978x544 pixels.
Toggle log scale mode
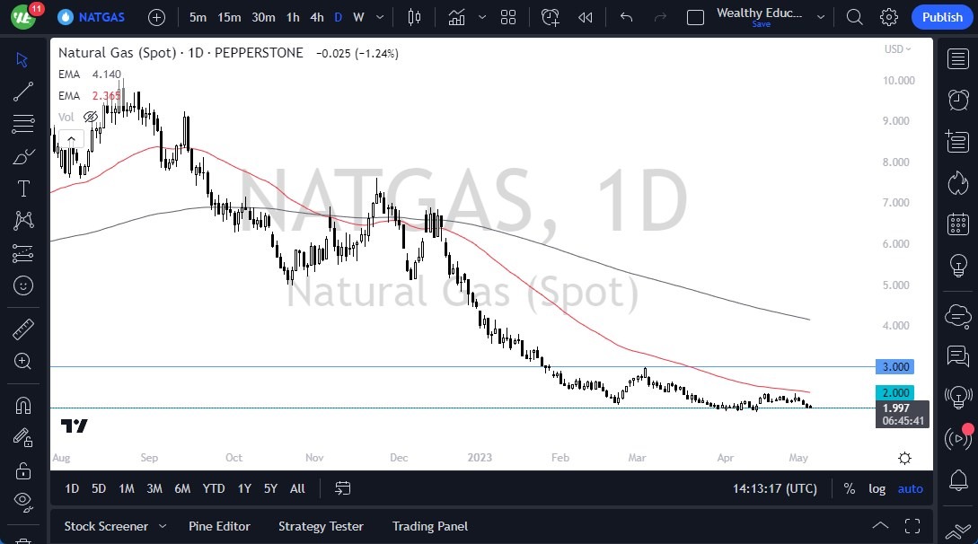click(x=877, y=488)
